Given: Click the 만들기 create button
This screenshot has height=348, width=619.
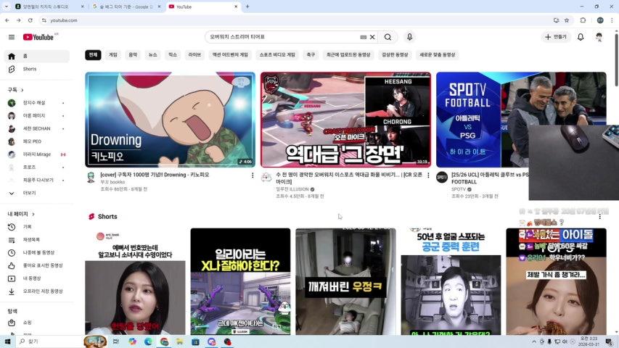Looking at the screenshot, I should (x=556, y=37).
